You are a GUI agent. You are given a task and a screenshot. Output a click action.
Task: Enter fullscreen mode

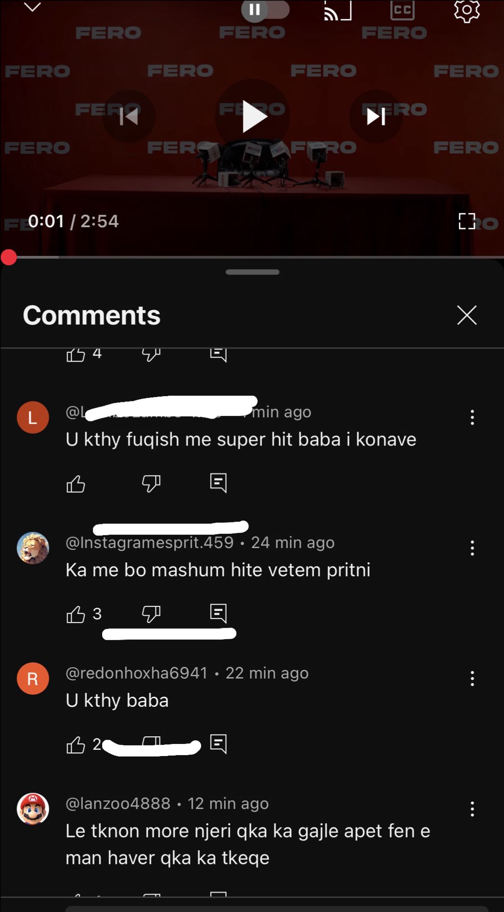coord(467,221)
